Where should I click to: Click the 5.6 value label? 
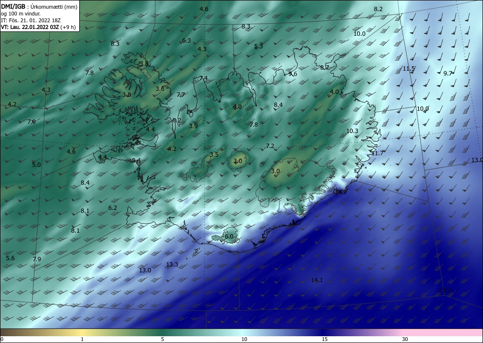point(10,258)
